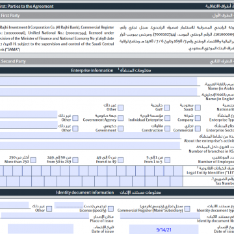Check the Individual Enterprise box

[x=167, y=118]
